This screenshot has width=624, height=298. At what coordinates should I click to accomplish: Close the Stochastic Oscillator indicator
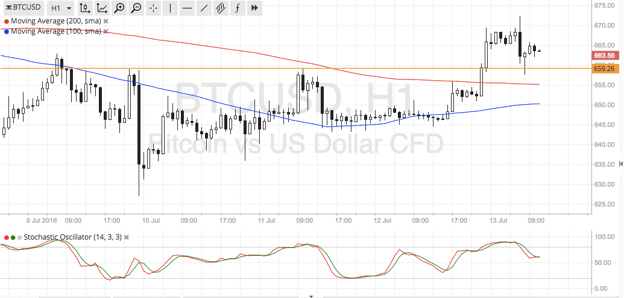127,237
